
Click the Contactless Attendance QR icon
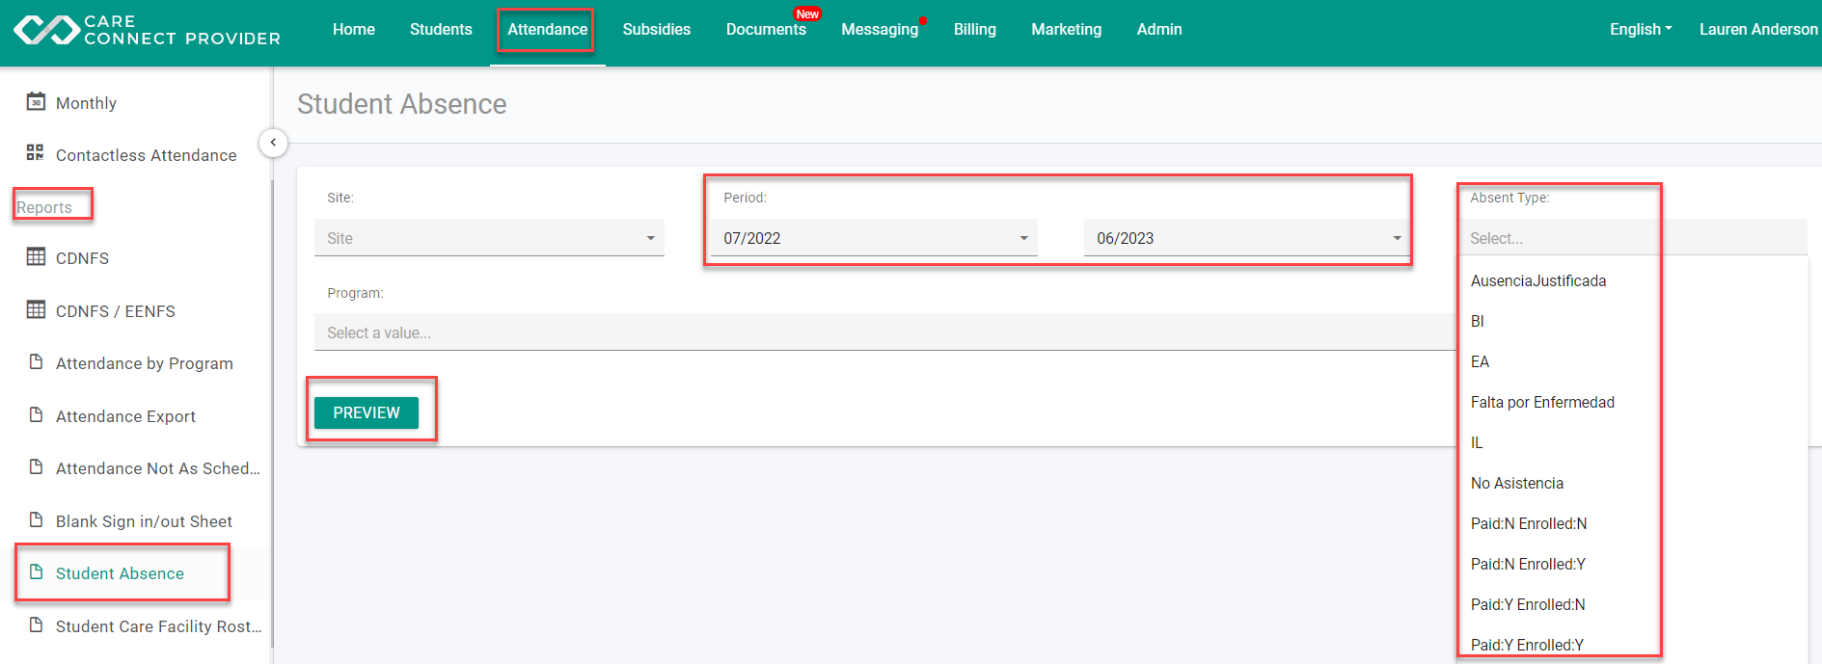36,153
